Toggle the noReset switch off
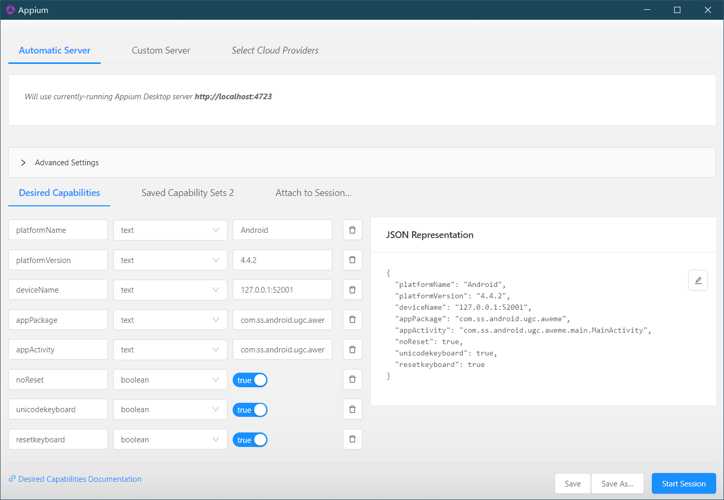Screen dimensions: 724x500 tap(250, 380)
